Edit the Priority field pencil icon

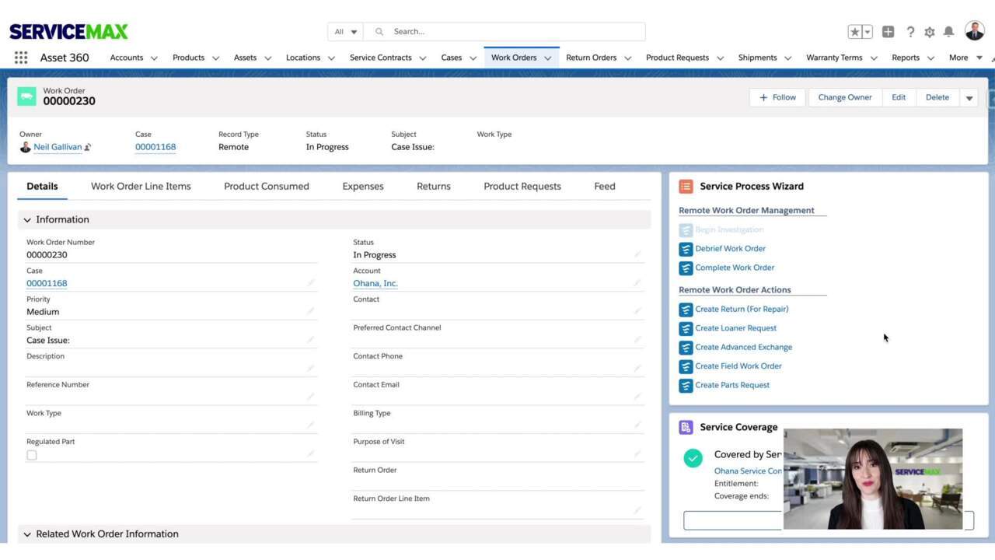coord(311,311)
